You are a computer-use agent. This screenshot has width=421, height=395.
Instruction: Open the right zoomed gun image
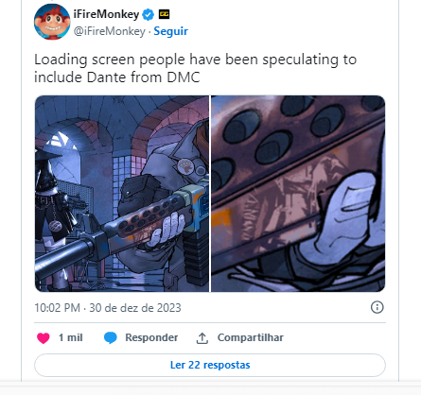click(298, 194)
